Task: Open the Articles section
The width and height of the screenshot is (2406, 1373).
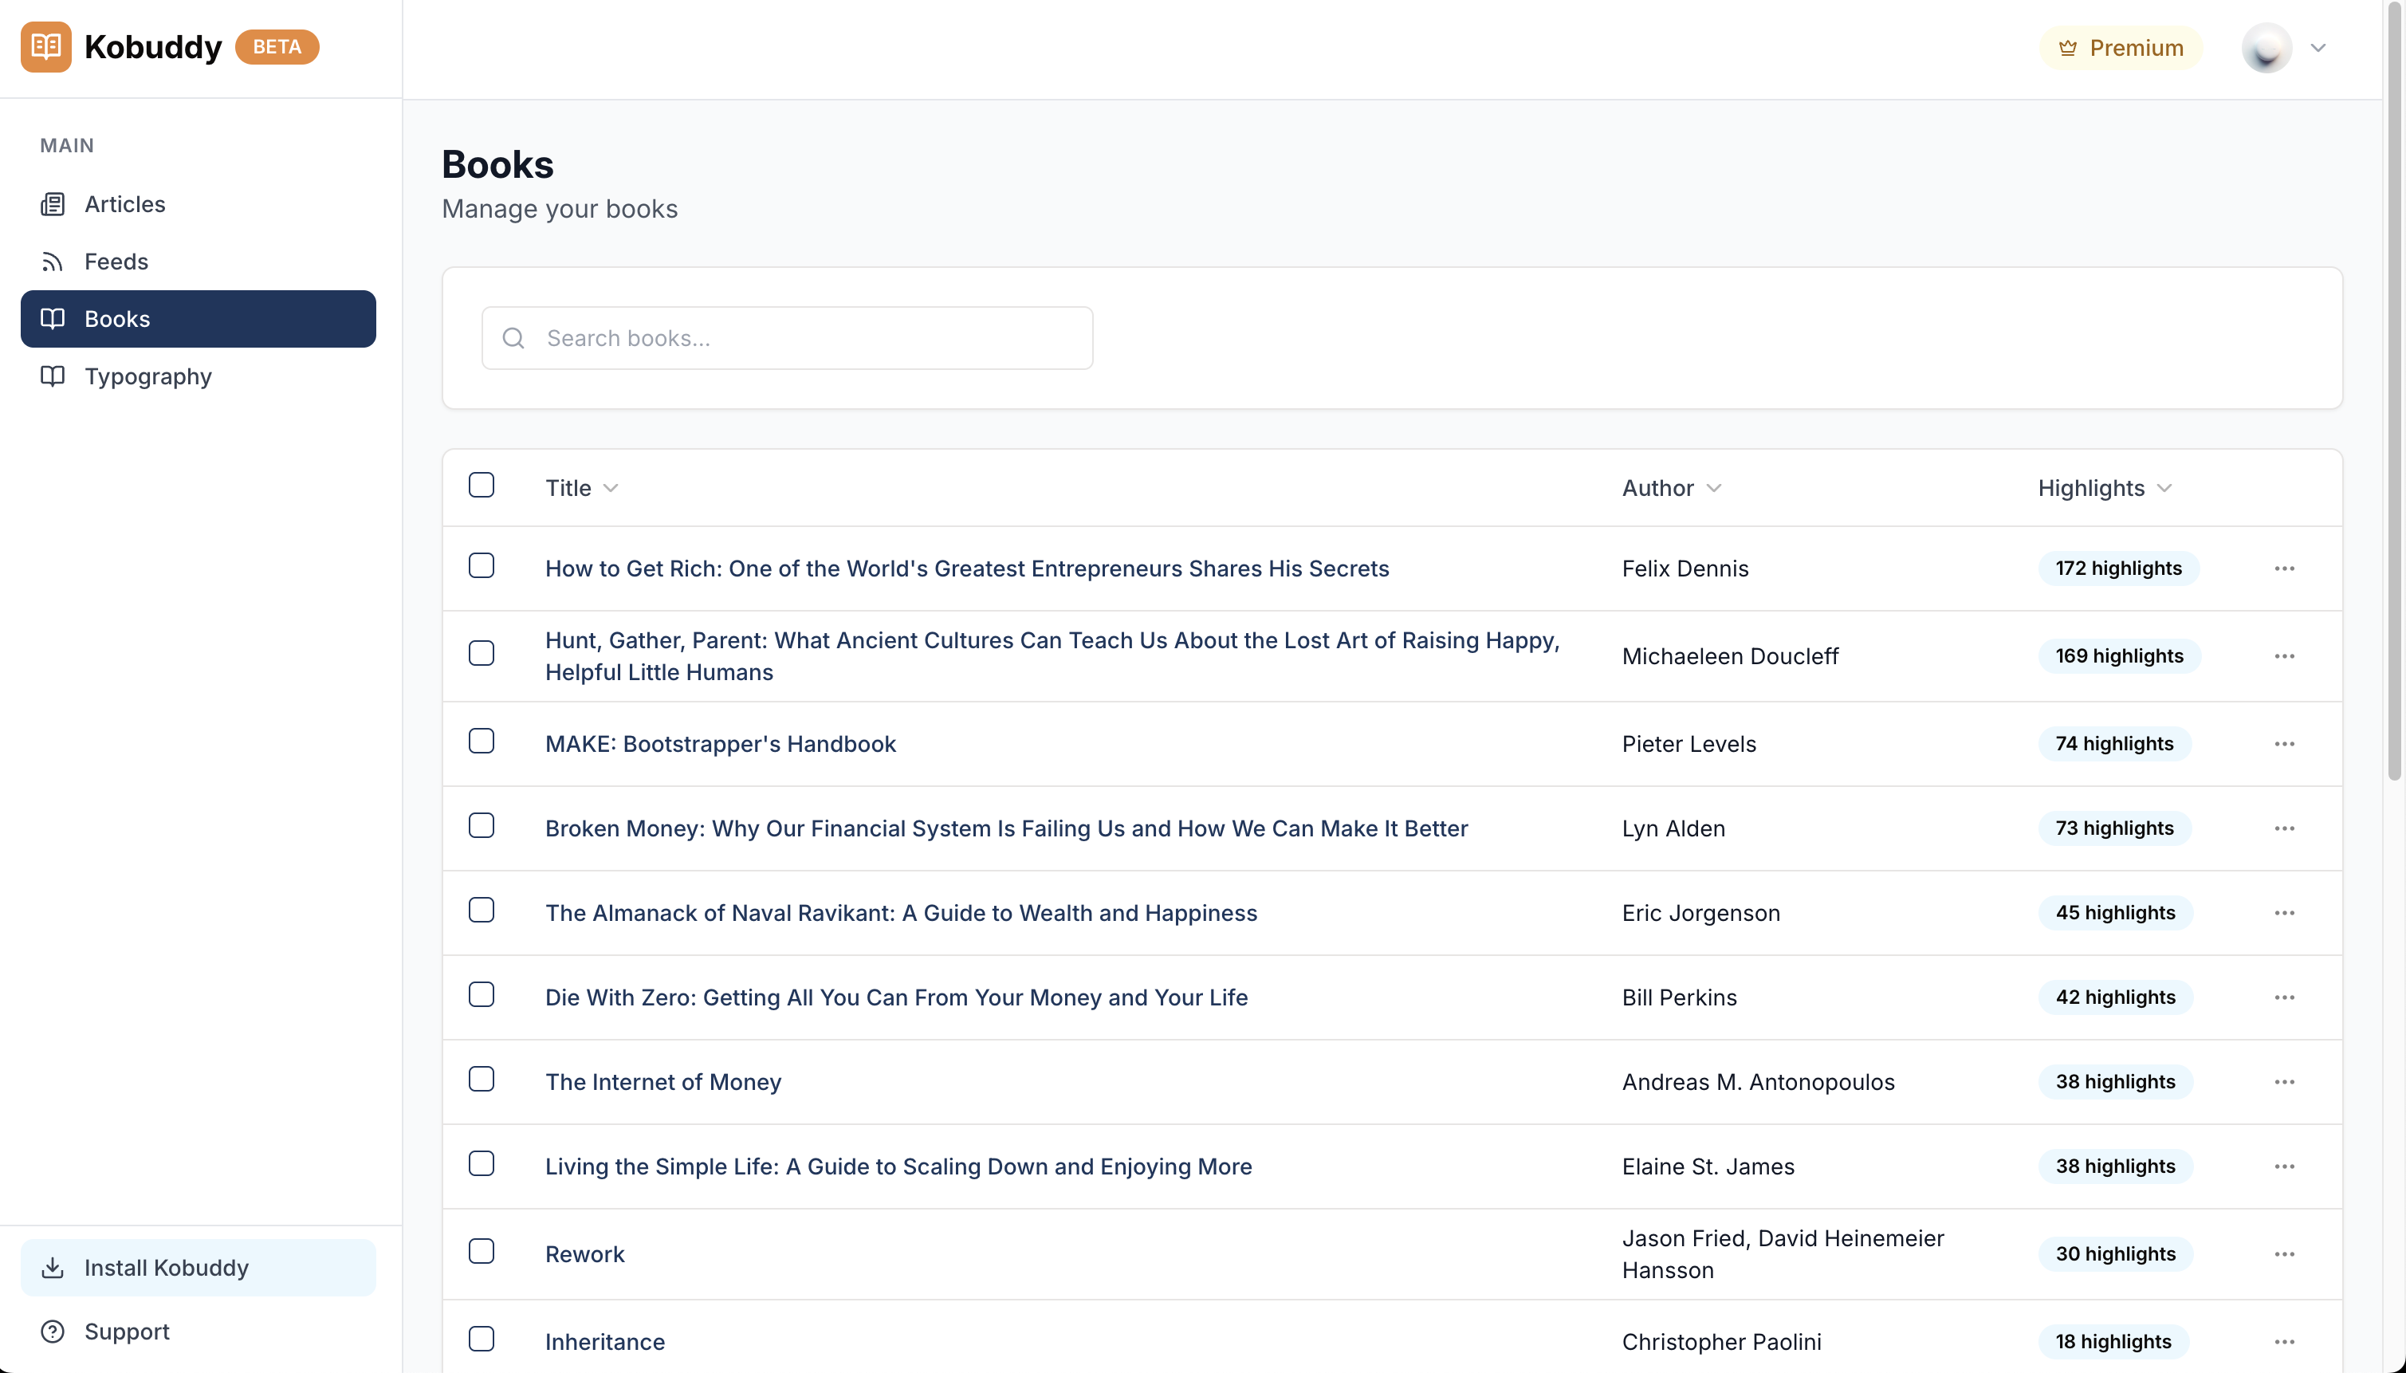Action: click(125, 203)
